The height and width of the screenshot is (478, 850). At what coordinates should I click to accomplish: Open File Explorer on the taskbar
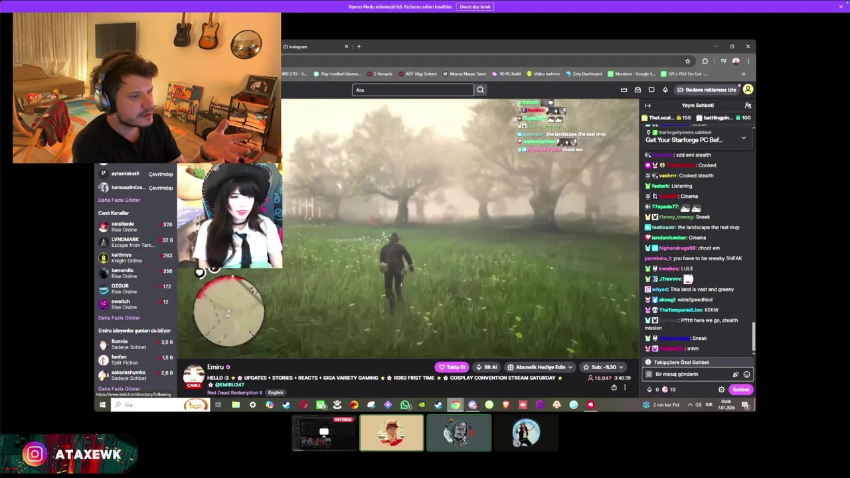pyautogui.click(x=236, y=405)
